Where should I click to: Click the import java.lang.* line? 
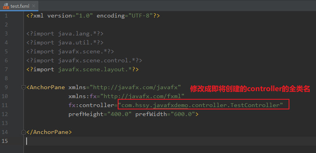coord(65,33)
